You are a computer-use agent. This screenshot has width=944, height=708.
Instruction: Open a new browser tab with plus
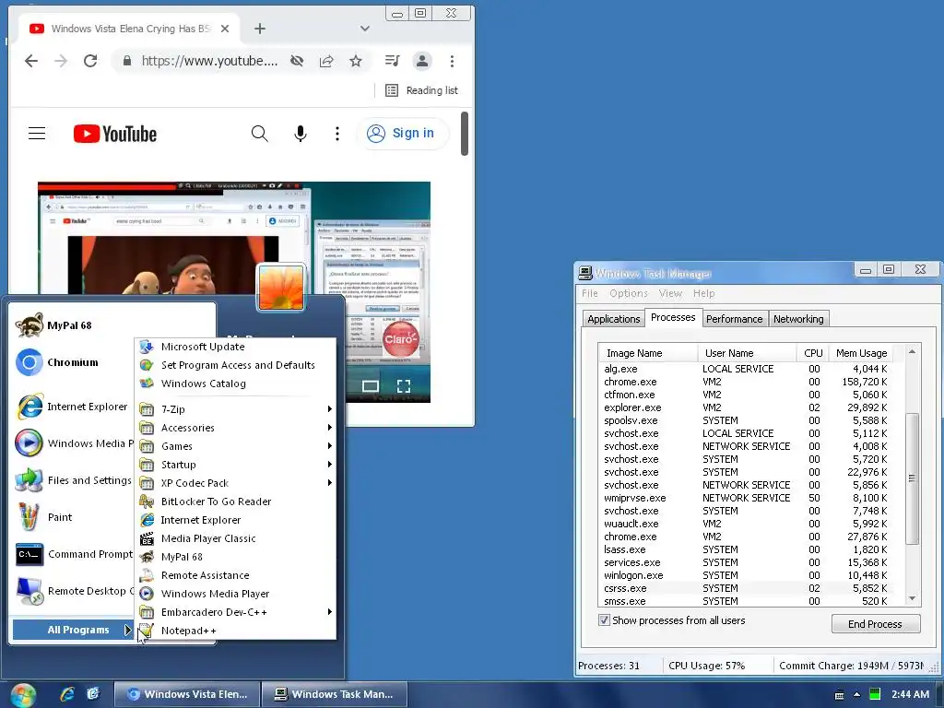259,29
